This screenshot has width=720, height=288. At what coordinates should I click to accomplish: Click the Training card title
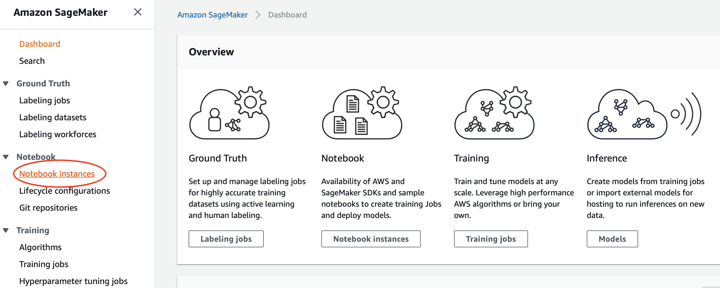pos(472,158)
